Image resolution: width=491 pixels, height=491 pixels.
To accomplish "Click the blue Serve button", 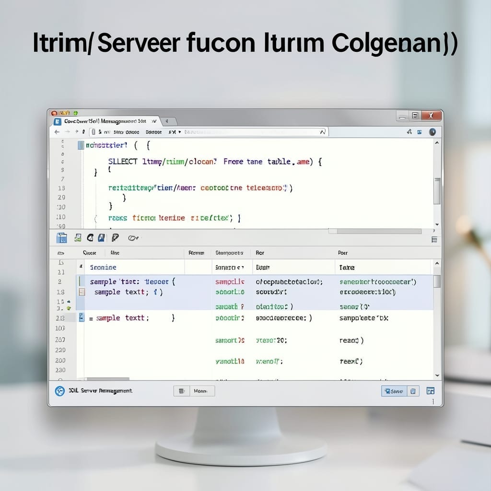I will 394,391.
